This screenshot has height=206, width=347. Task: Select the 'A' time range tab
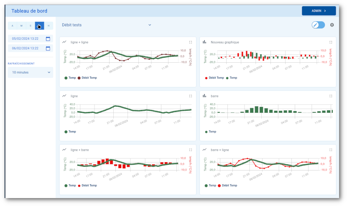click(12, 26)
